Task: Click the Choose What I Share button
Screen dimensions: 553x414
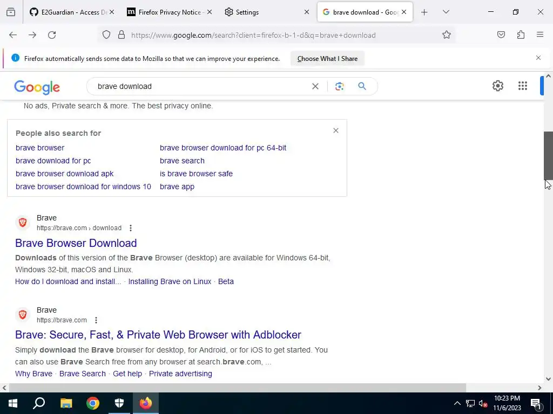Action: pyautogui.click(x=327, y=59)
